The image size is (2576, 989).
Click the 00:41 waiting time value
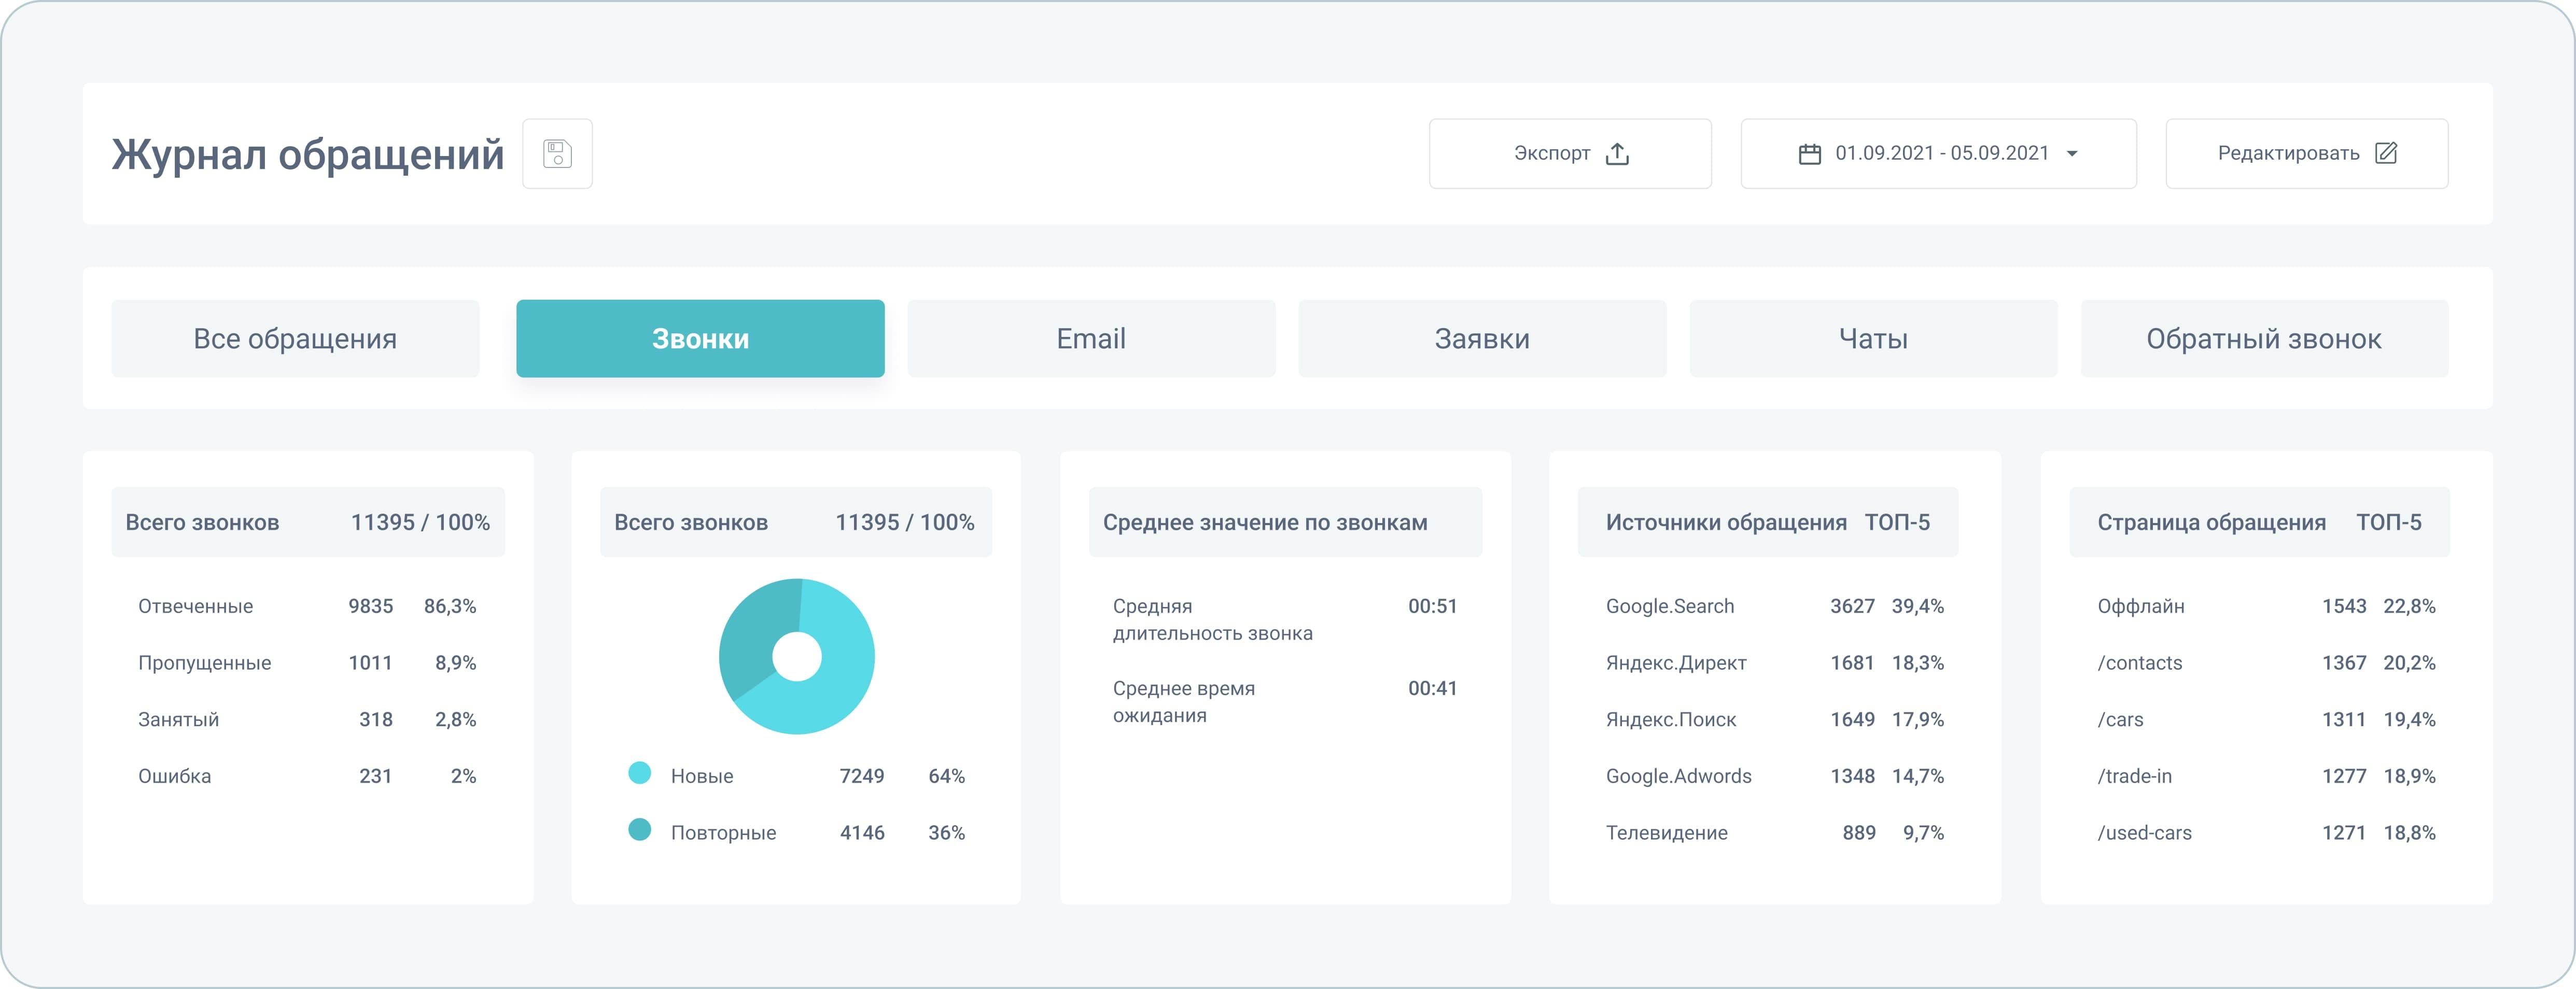tap(1432, 688)
